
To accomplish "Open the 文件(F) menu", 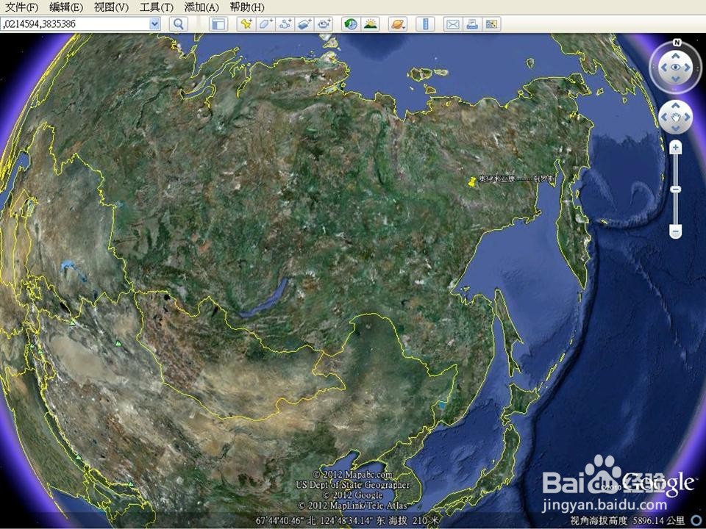I will (x=21, y=7).
